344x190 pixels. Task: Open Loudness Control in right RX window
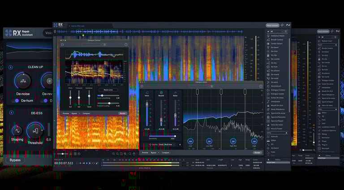pyautogui.click(x=327, y=127)
